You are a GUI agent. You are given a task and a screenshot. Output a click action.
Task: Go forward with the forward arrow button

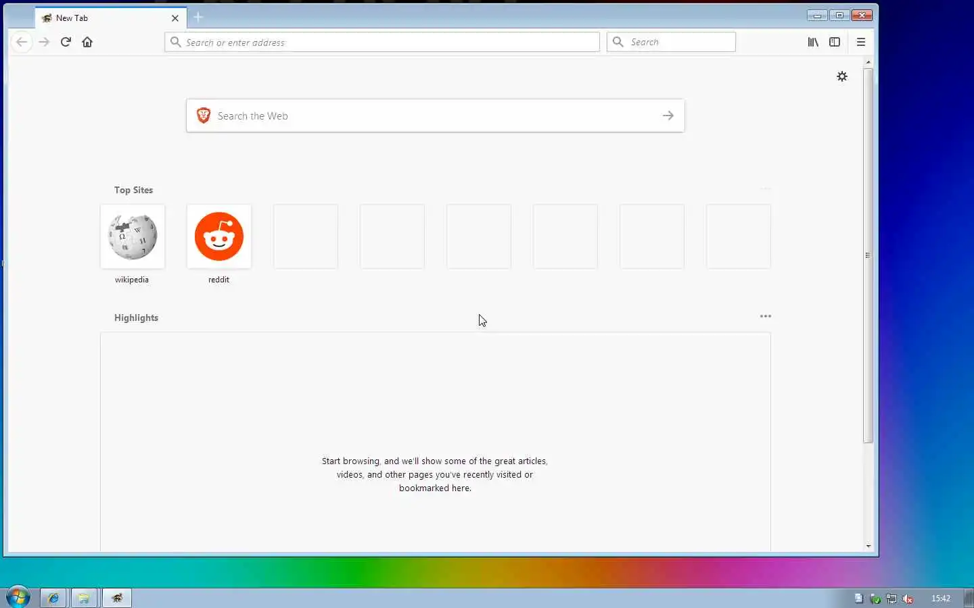click(44, 42)
